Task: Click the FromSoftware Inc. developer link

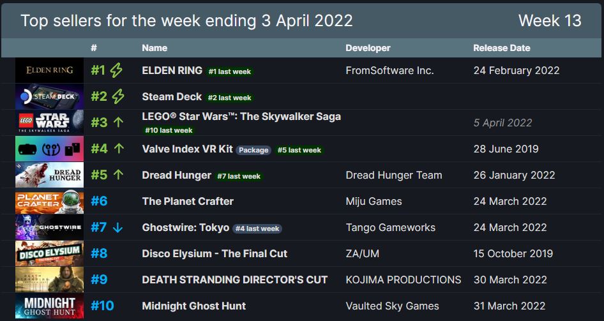Action: [x=389, y=70]
